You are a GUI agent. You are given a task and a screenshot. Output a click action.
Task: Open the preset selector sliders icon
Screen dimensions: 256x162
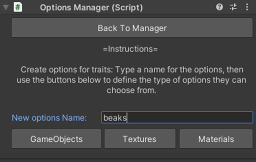(233, 7)
